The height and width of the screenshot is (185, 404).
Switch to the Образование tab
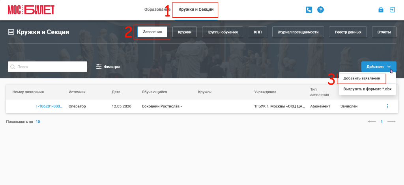click(157, 9)
